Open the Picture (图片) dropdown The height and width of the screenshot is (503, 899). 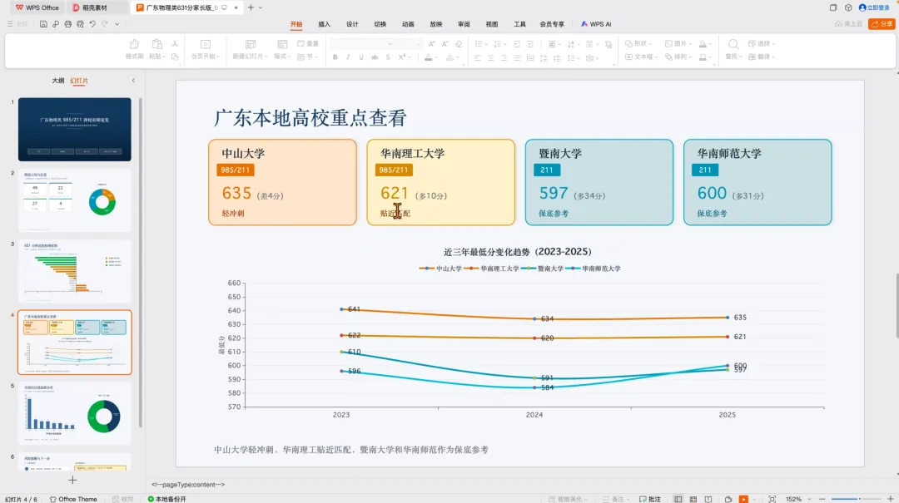point(678,43)
